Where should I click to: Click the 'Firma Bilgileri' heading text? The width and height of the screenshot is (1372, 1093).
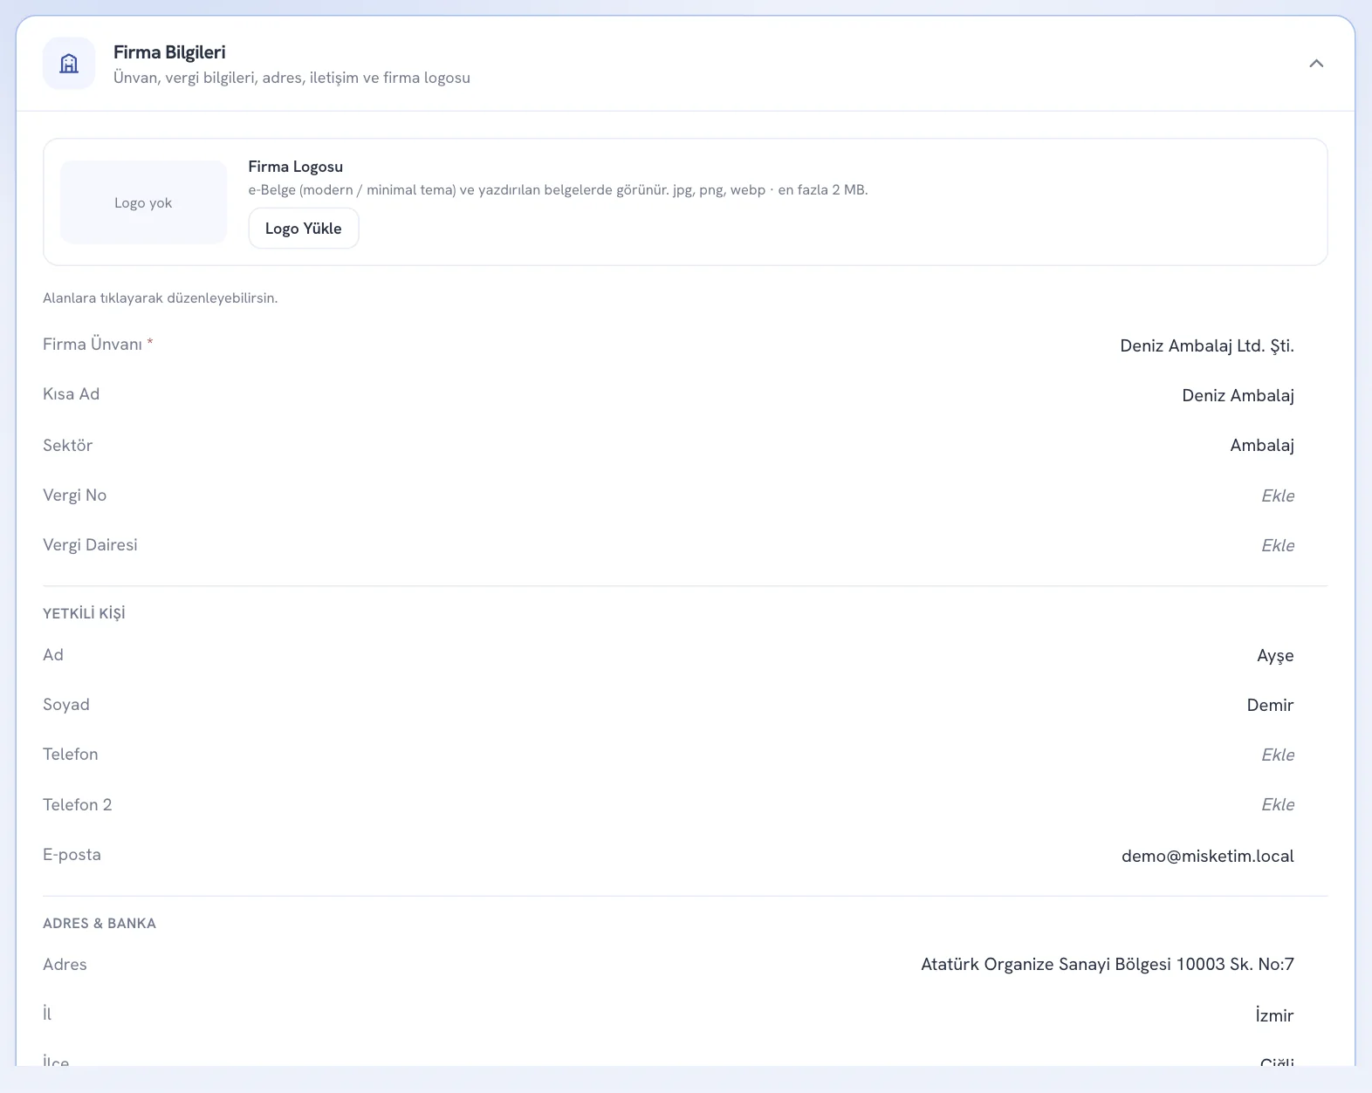(x=169, y=52)
